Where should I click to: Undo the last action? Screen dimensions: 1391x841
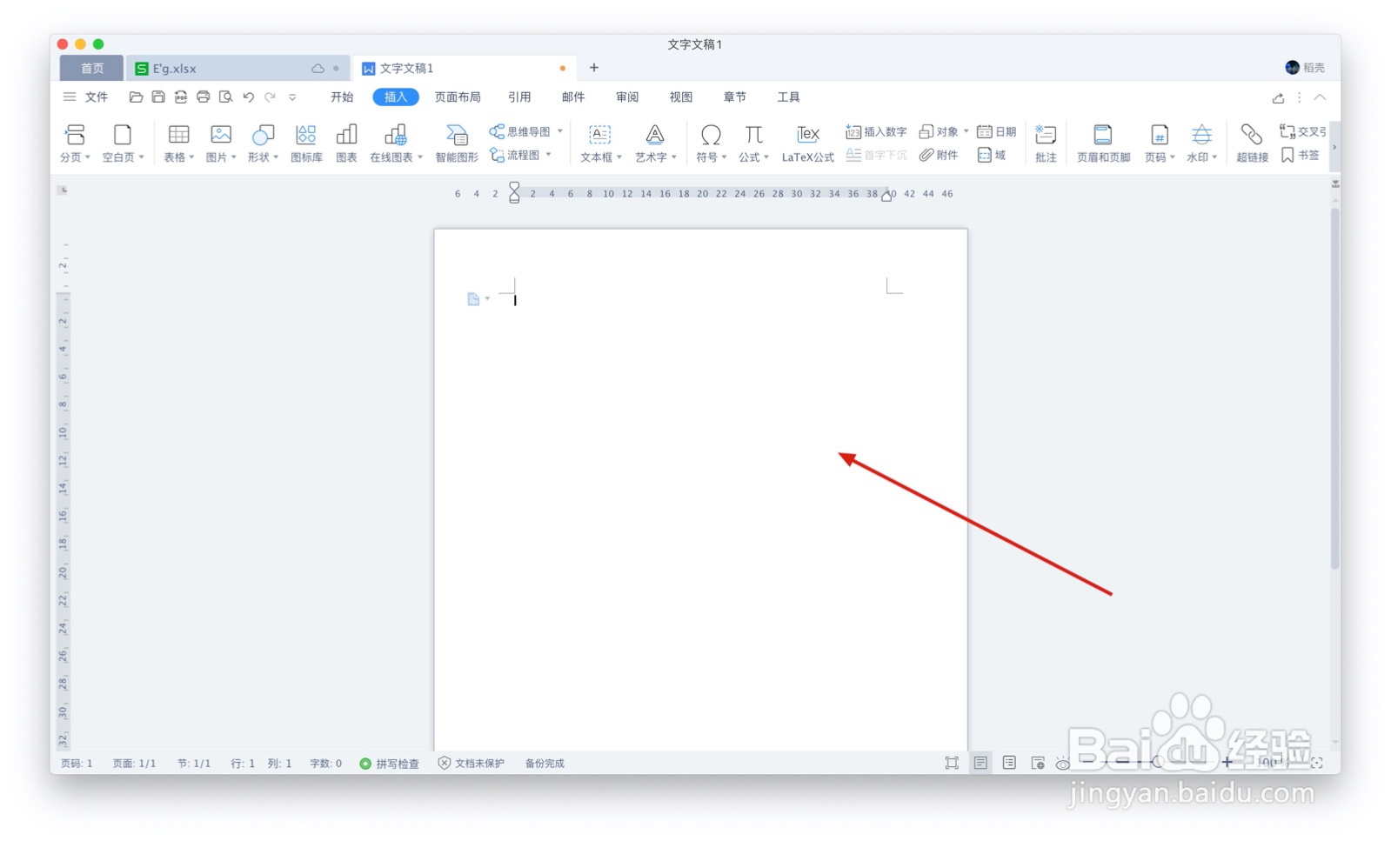point(249,97)
